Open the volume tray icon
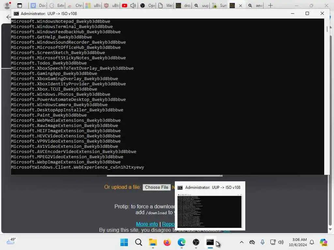This screenshot has height=250, width=334. point(281,242)
